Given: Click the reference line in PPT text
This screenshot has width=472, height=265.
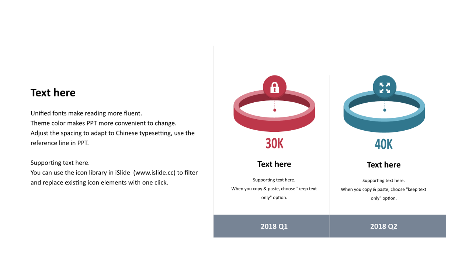Looking at the screenshot, I should 60,143.
